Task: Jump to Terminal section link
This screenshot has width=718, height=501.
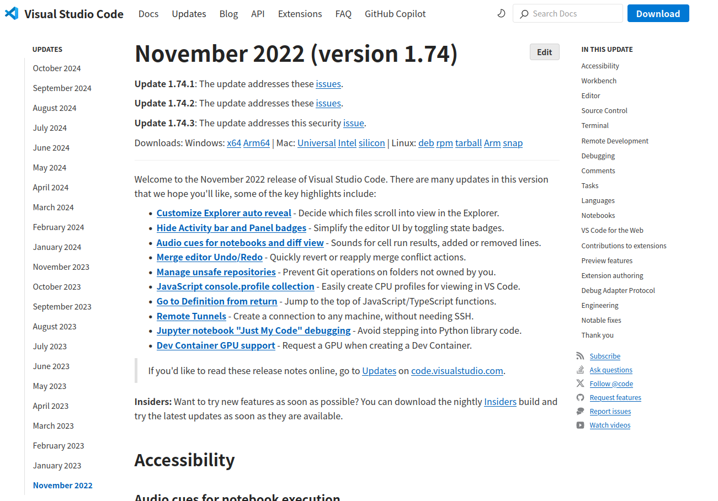Action: (x=595, y=125)
